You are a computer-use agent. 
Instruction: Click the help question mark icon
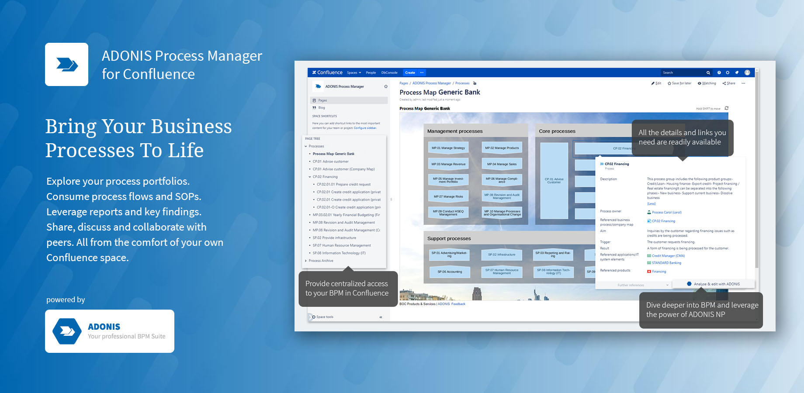719,72
